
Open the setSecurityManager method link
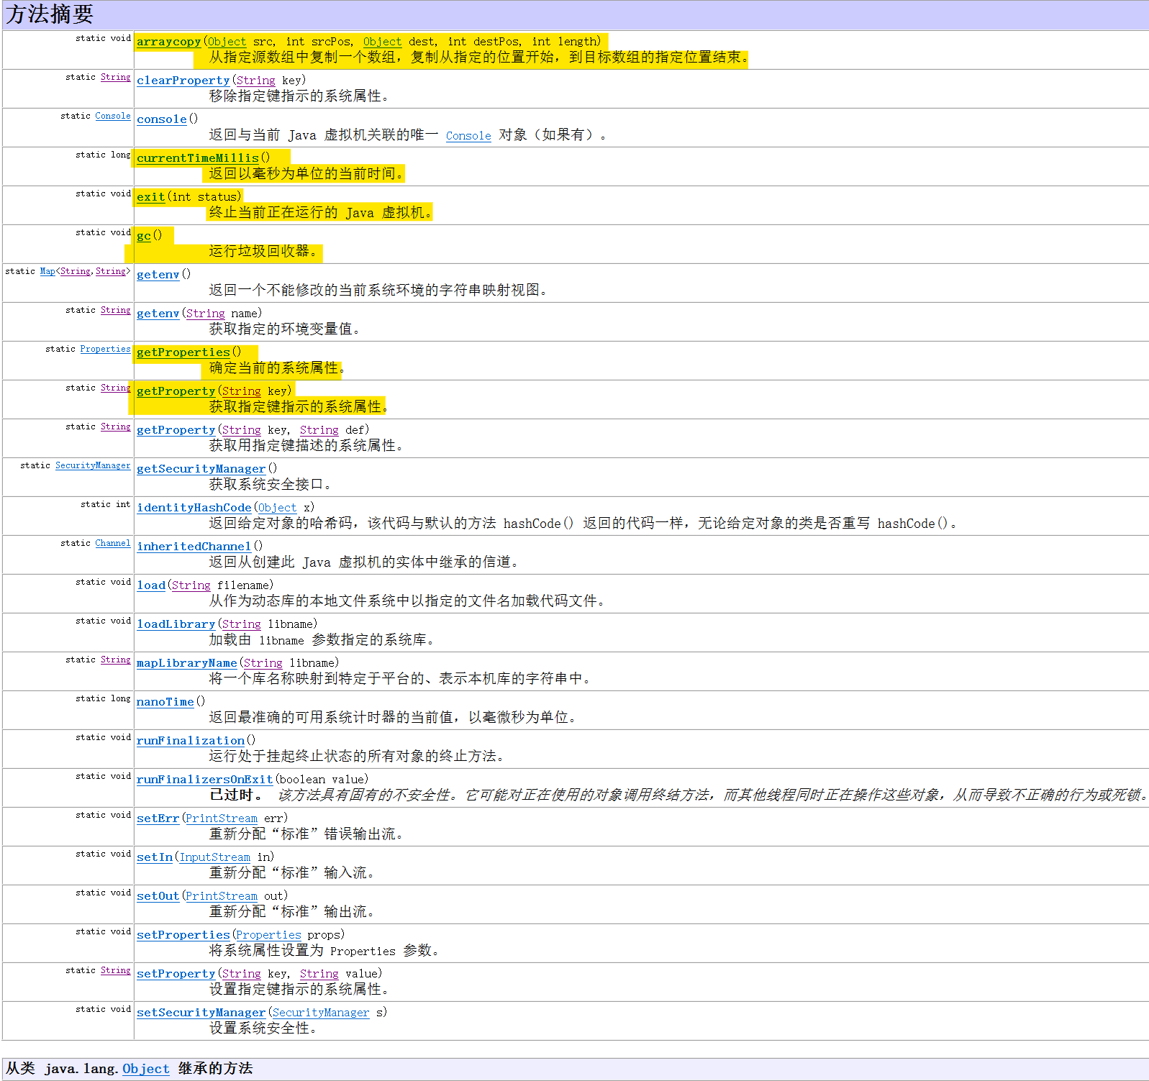click(201, 1013)
